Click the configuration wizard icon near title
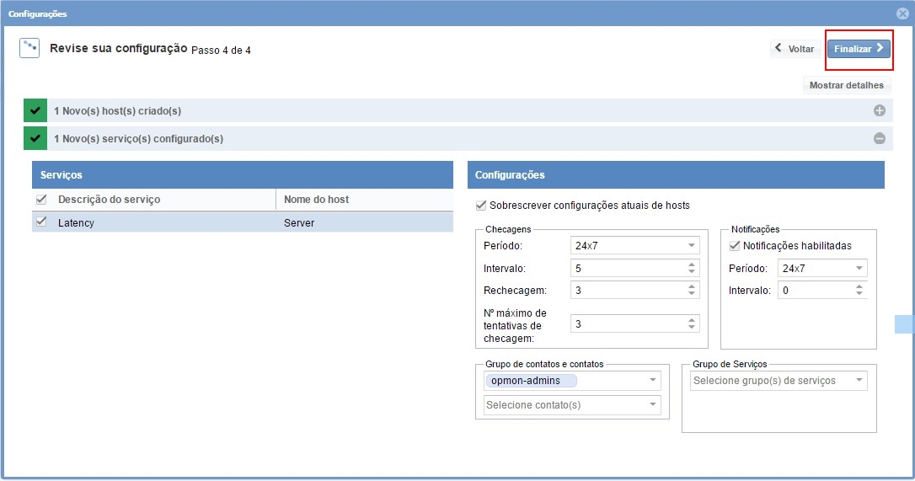 pyautogui.click(x=29, y=47)
